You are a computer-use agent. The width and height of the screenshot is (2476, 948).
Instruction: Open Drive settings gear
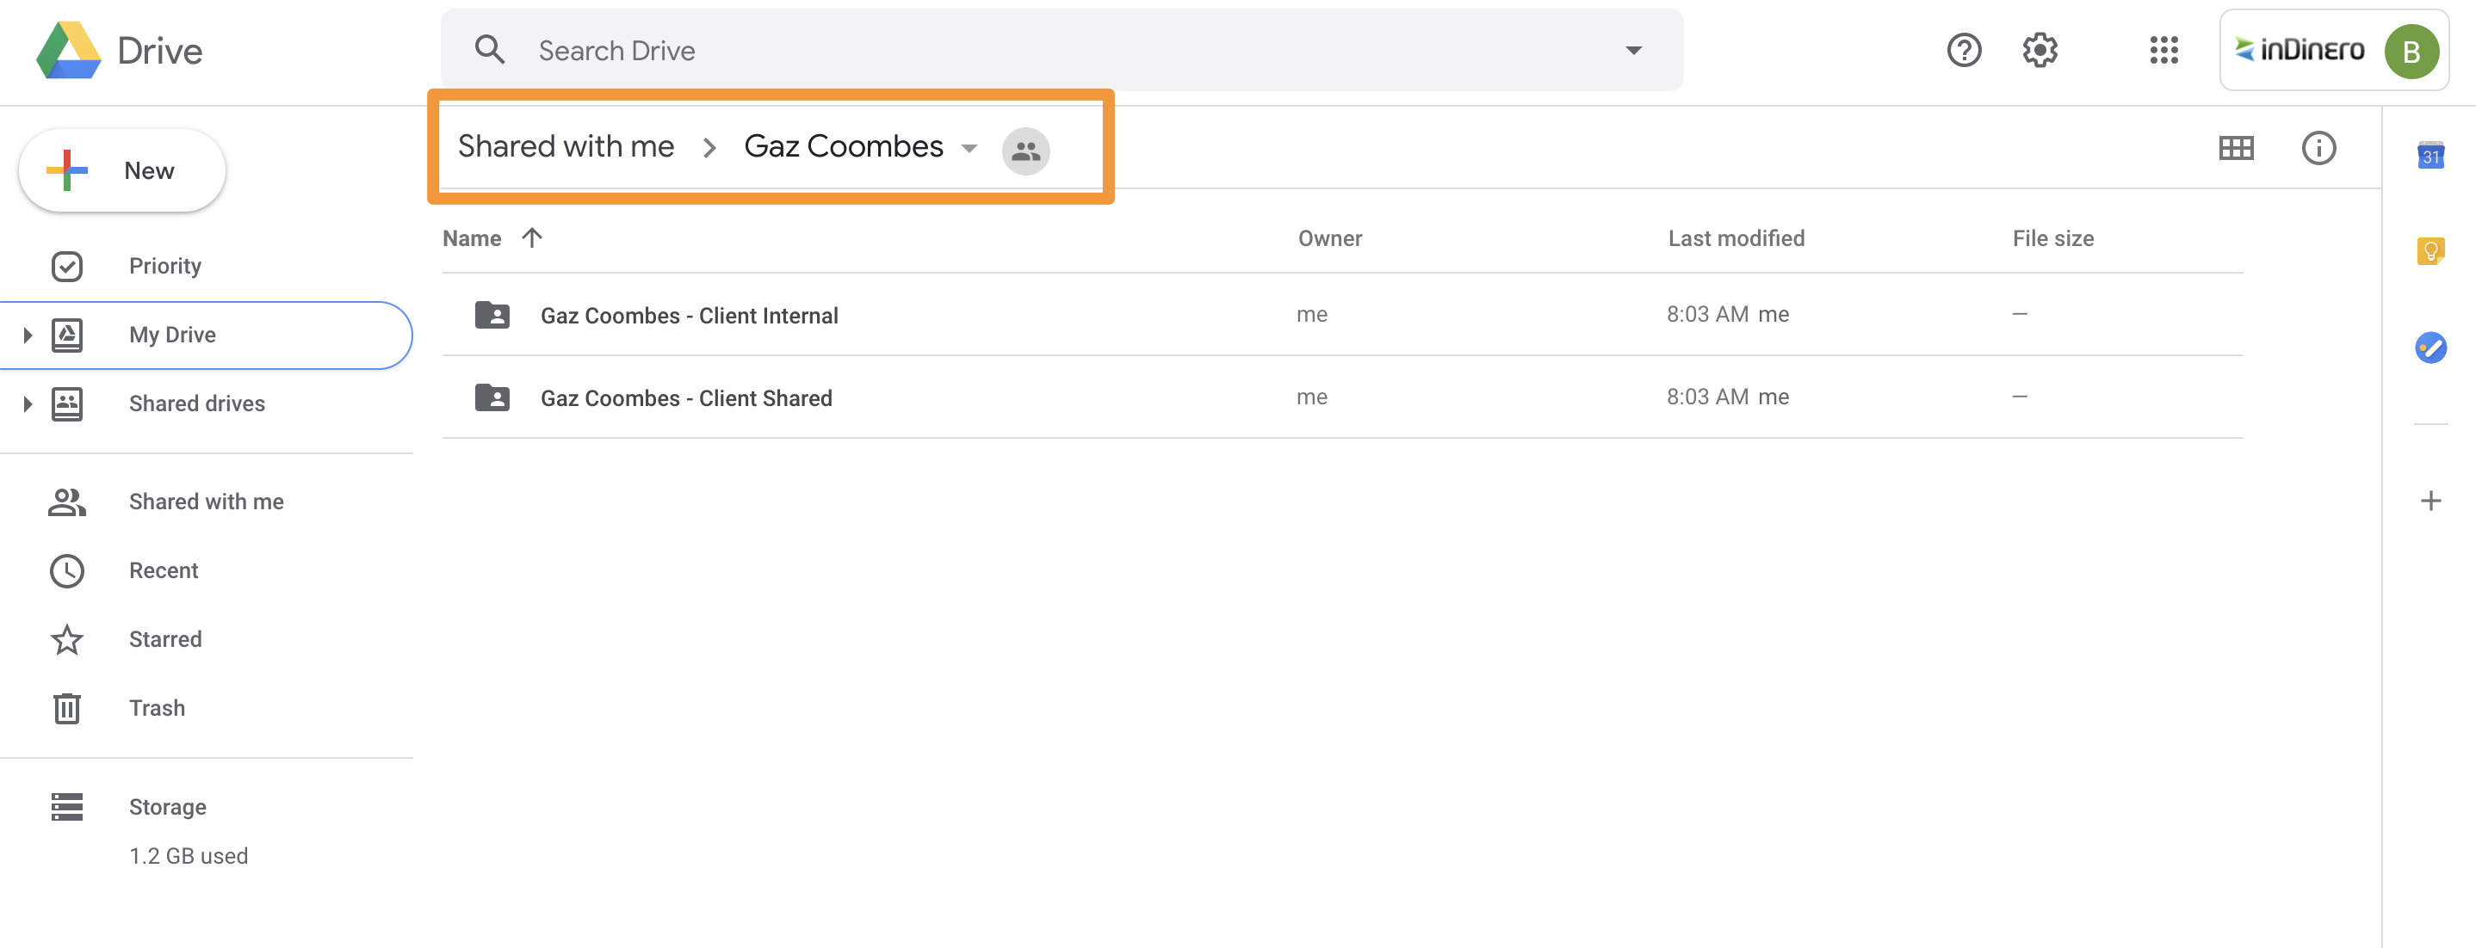point(2039,50)
